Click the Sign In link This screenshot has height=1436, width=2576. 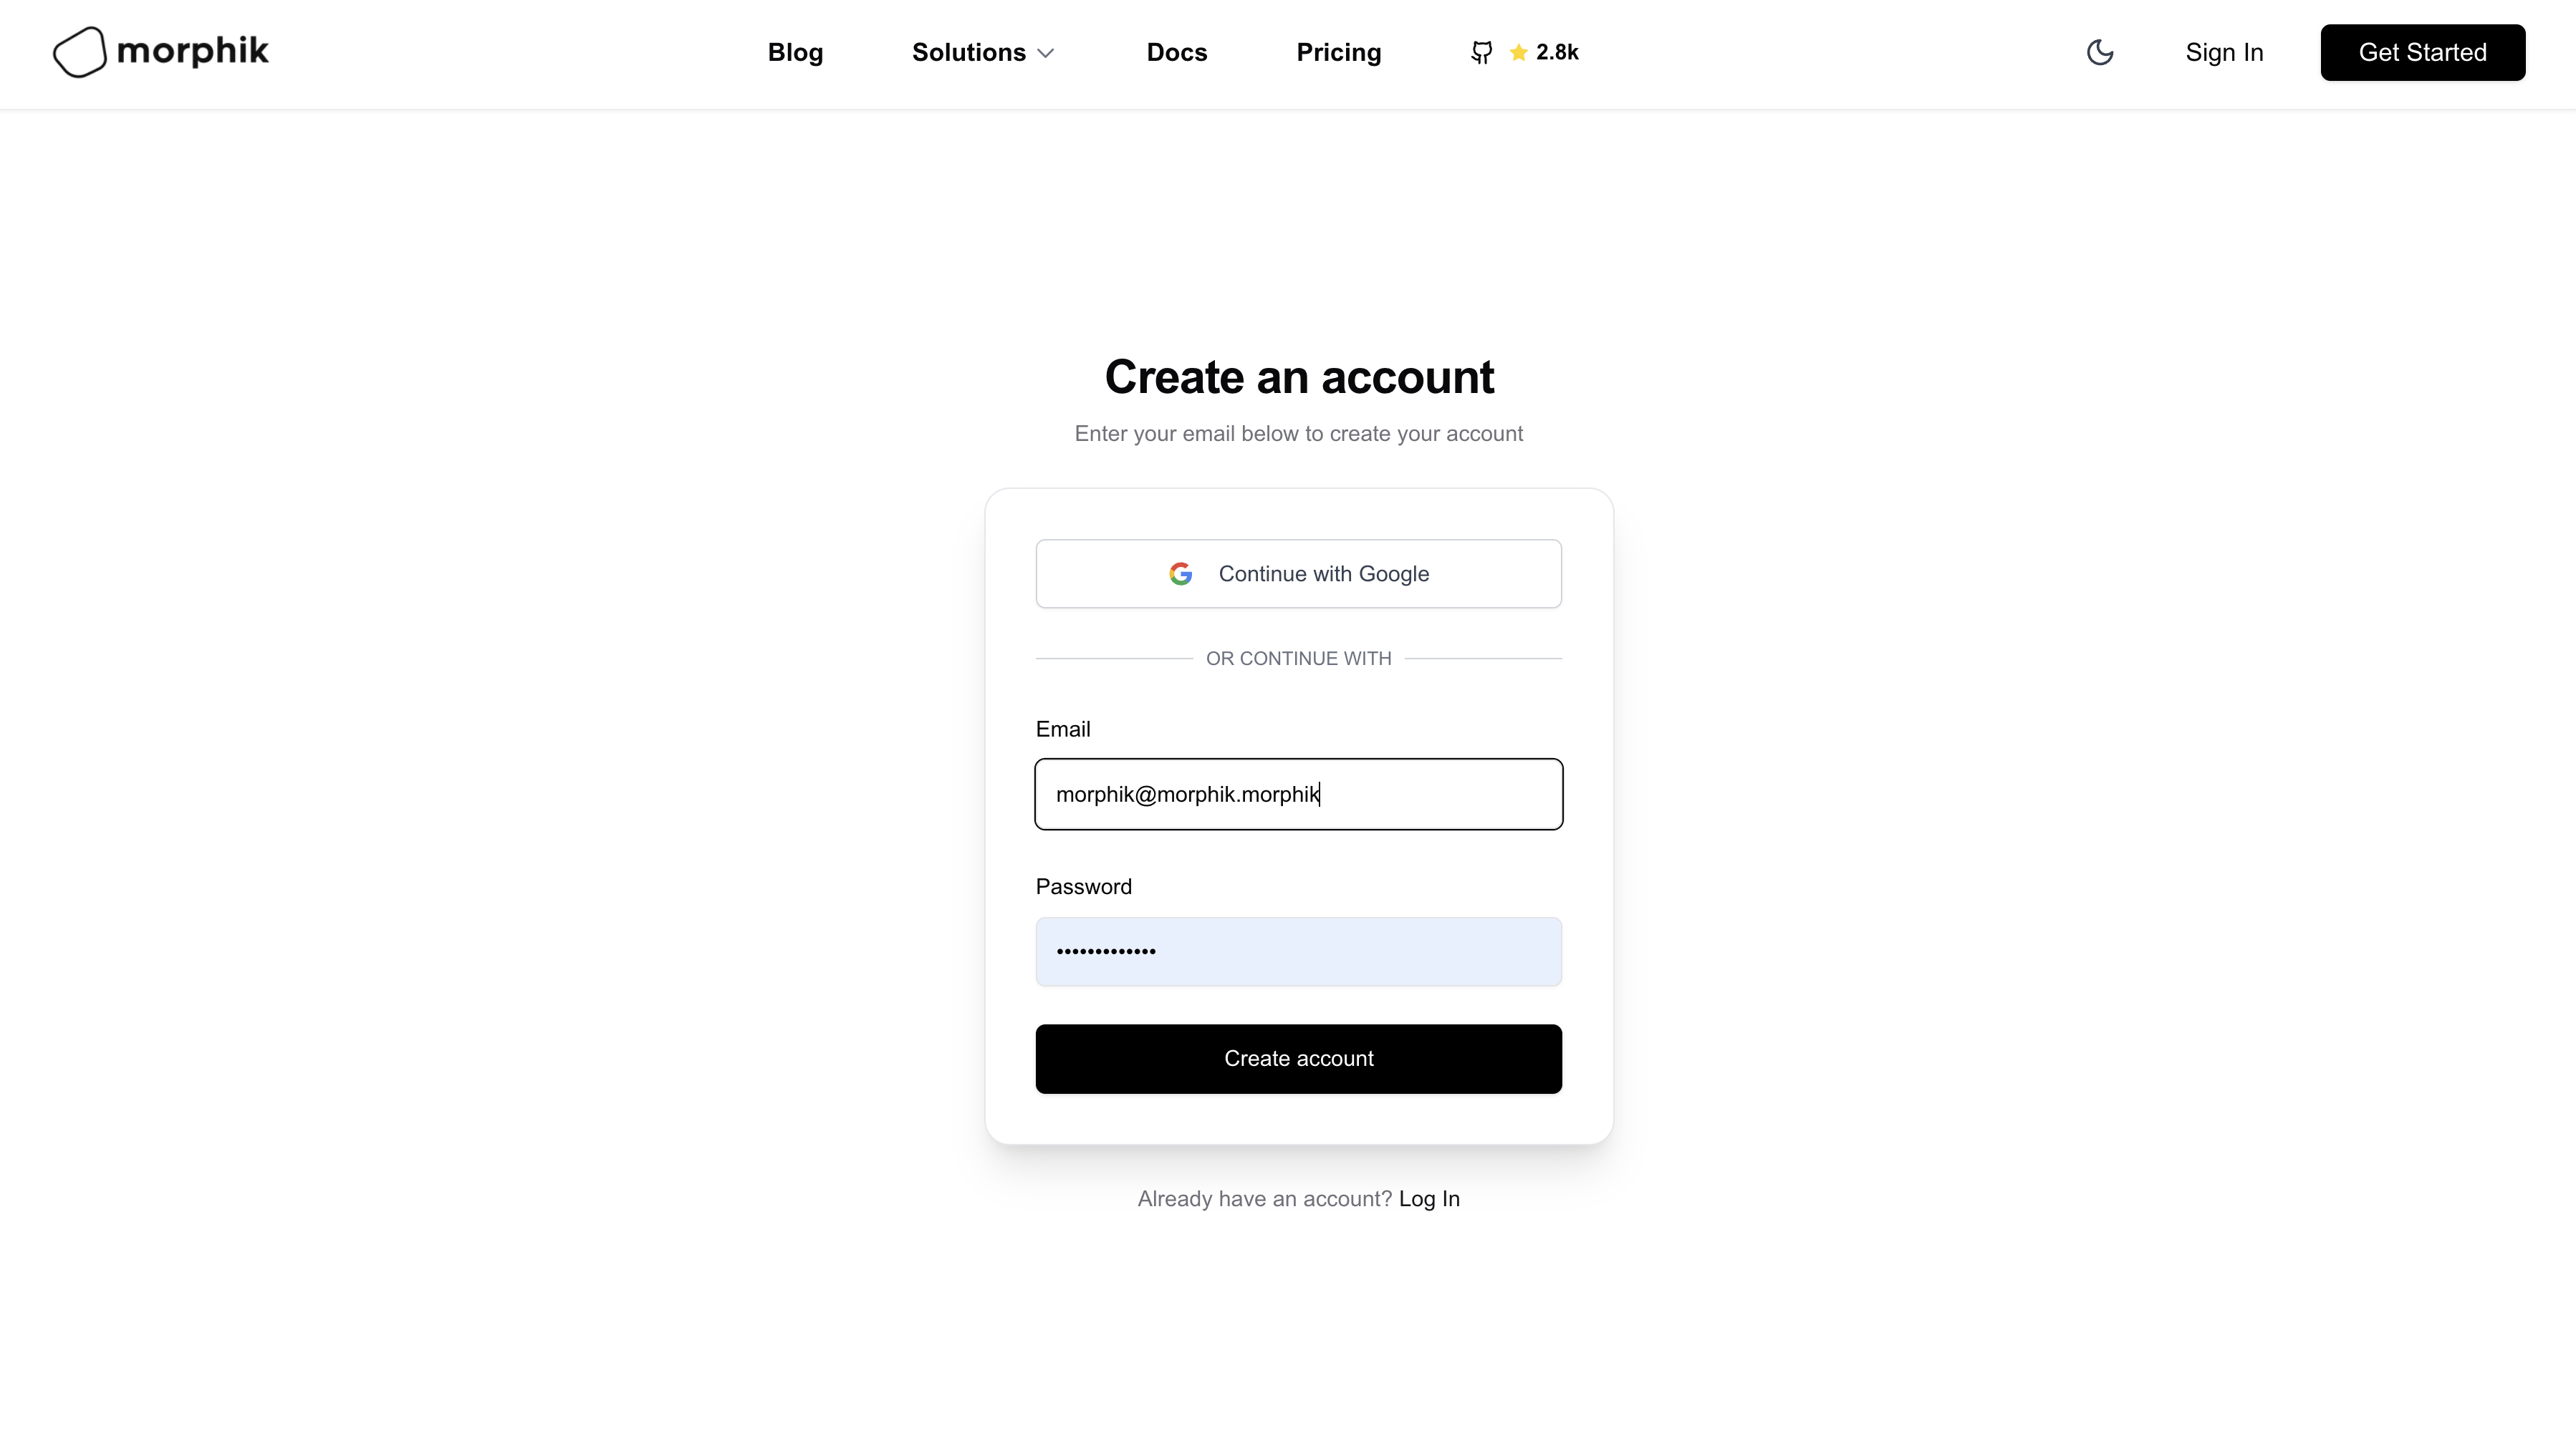tap(2224, 52)
